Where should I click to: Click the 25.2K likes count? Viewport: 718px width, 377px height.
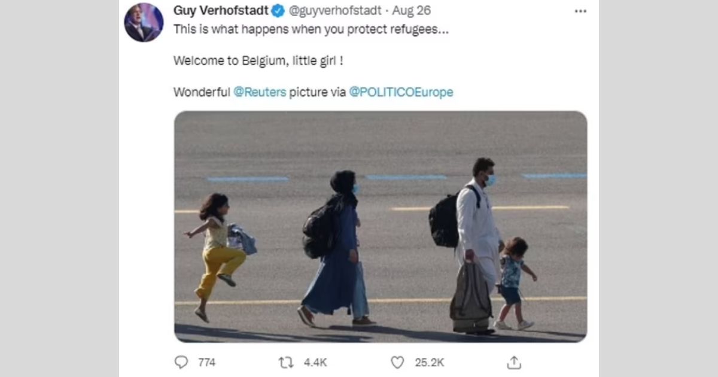[x=430, y=363]
